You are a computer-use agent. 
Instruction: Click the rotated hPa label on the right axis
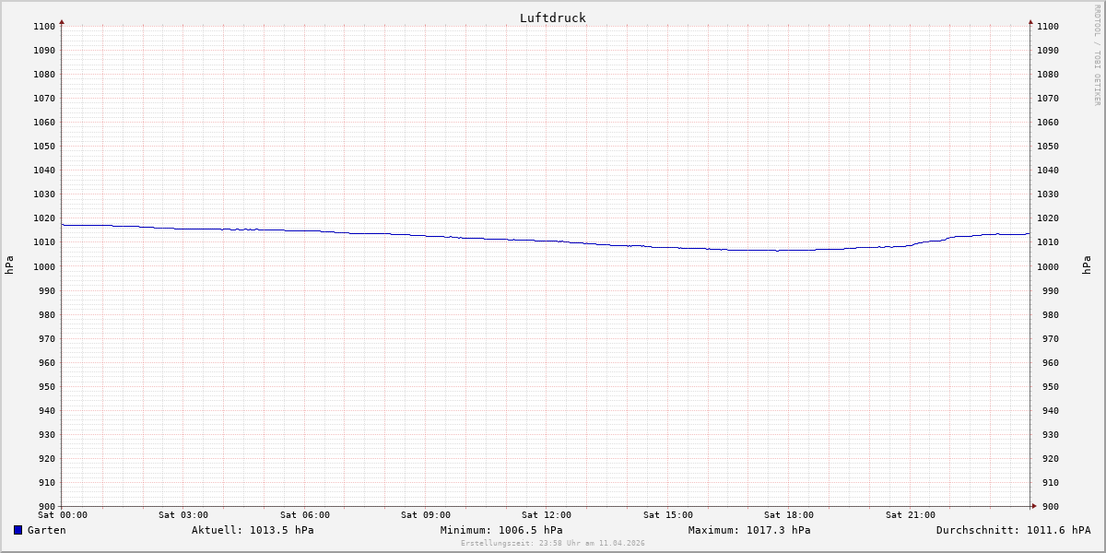click(x=1088, y=265)
